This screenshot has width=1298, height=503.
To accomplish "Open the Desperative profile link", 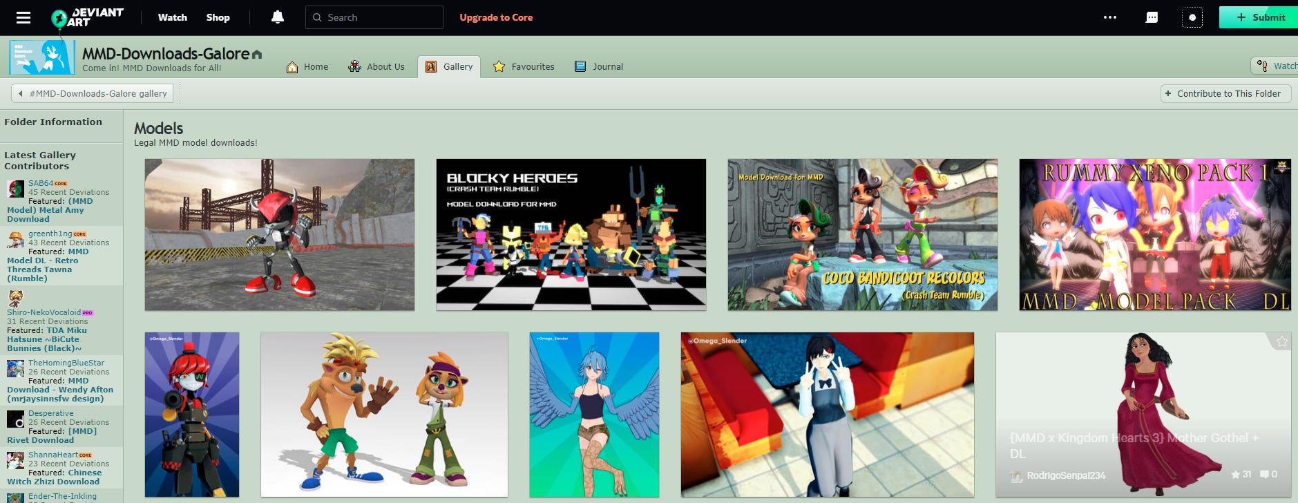I will pos(50,413).
